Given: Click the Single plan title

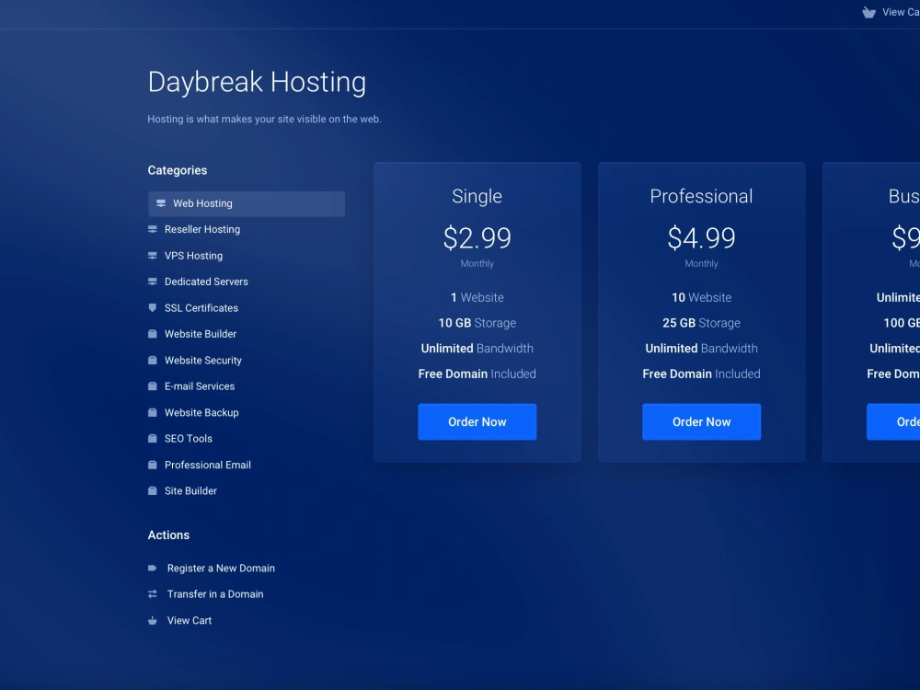Looking at the screenshot, I should 477,196.
